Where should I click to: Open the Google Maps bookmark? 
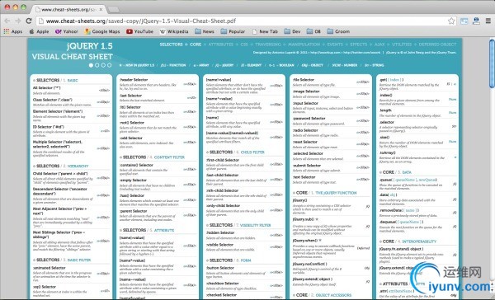102,31
